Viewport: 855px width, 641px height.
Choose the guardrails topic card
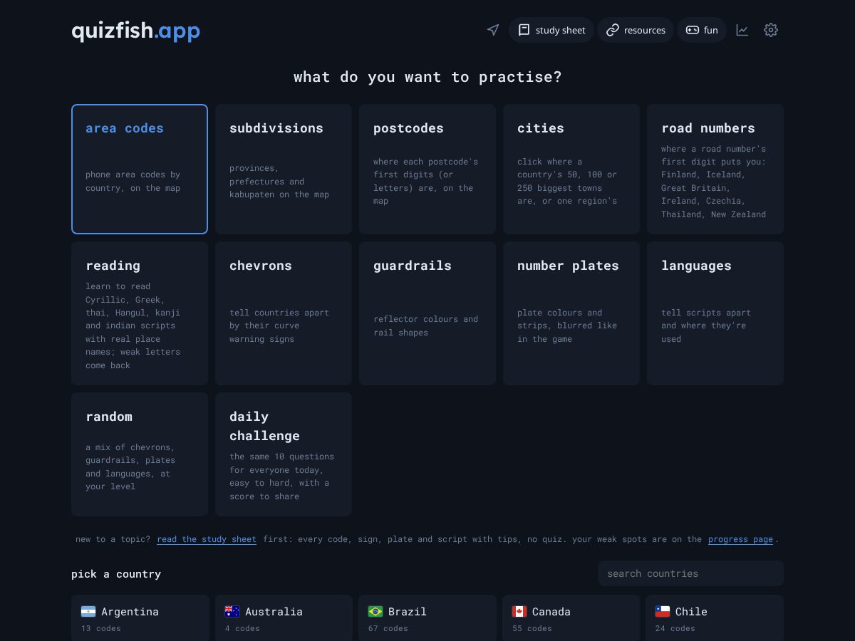click(x=427, y=313)
